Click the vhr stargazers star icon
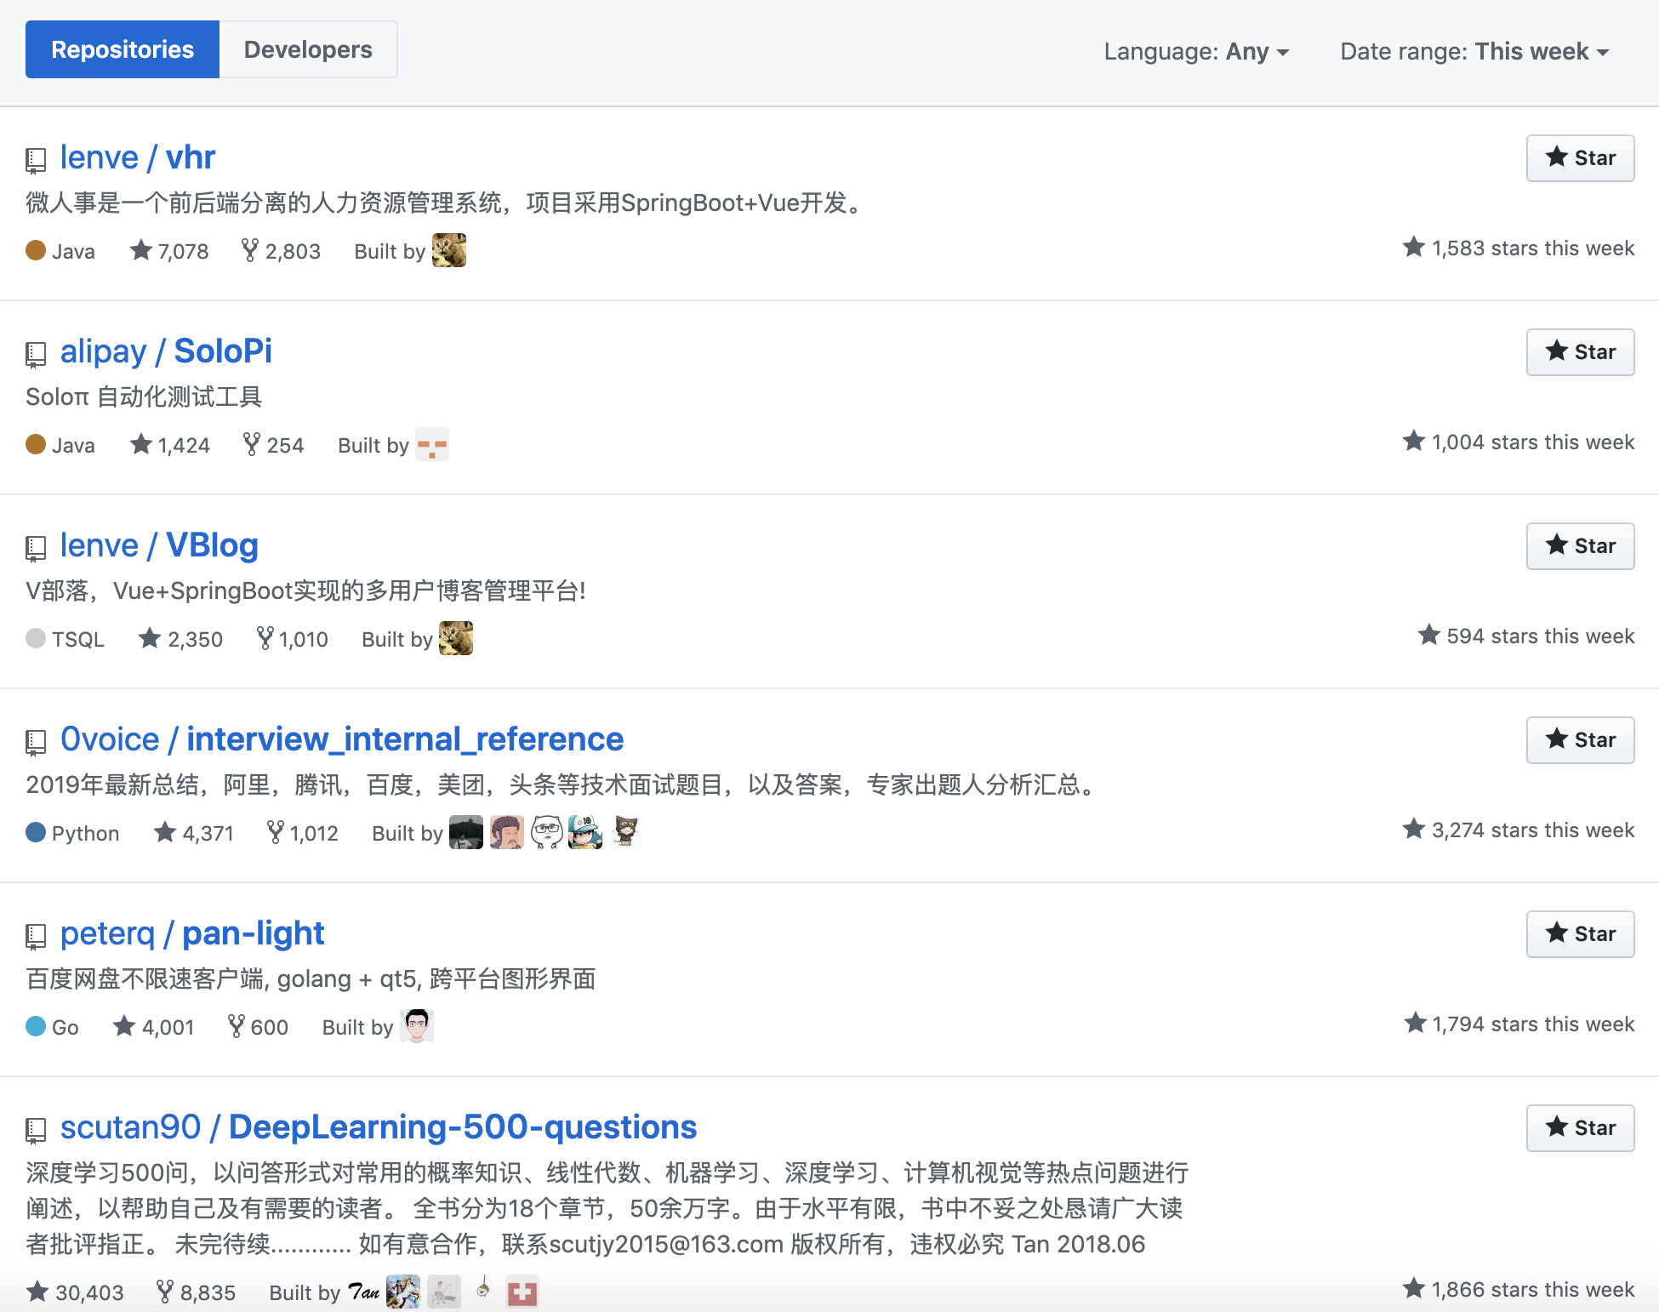Screen dimensions: 1659x1312 [x=141, y=250]
